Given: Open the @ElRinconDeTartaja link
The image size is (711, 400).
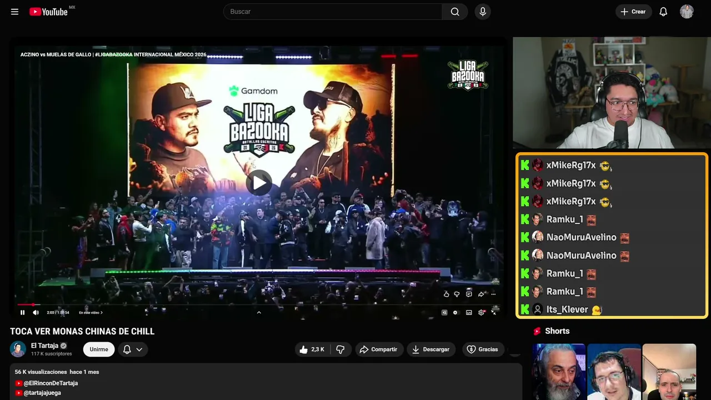Looking at the screenshot, I should tap(51, 383).
